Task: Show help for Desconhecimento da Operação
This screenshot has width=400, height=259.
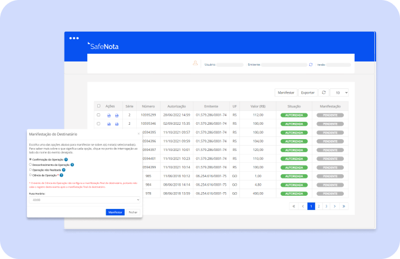Action: (72, 165)
